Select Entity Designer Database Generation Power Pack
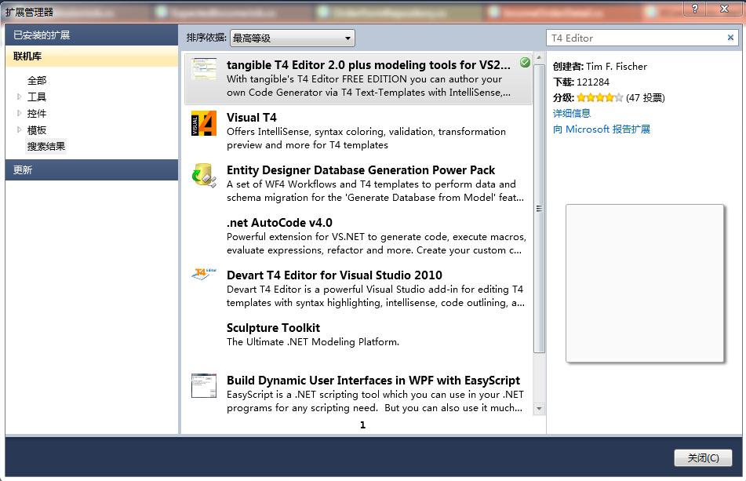Screen dimensions: 746x481 click(x=361, y=170)
